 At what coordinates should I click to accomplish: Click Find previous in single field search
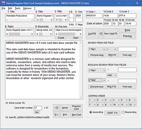[x=97, y=55]
